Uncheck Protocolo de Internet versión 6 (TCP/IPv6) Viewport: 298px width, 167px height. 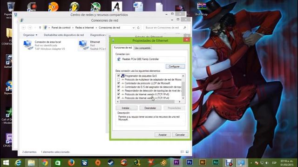click(119, 94)
